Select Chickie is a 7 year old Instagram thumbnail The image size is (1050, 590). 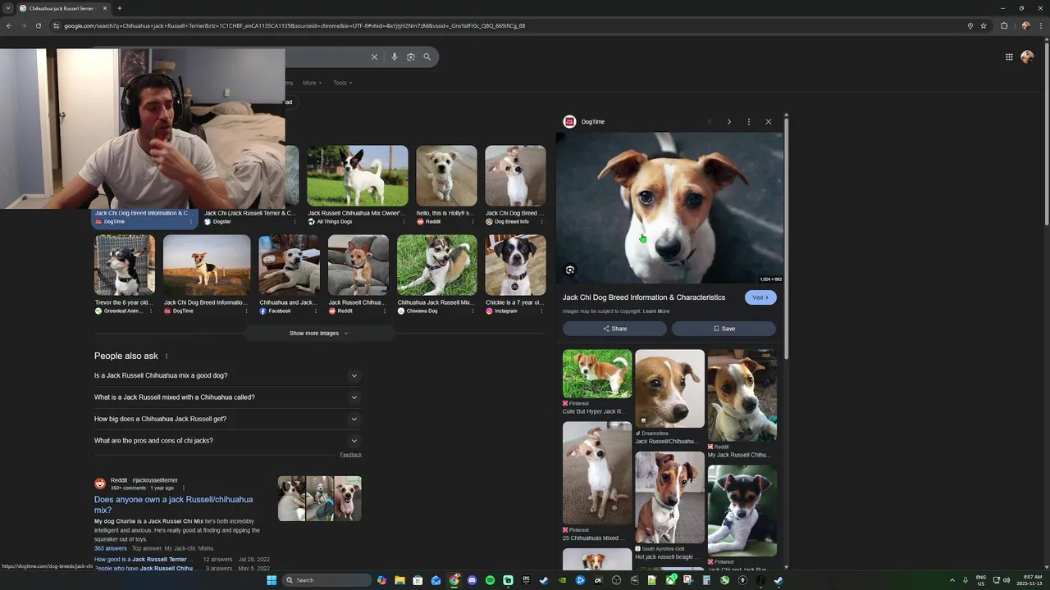(515, 265)
